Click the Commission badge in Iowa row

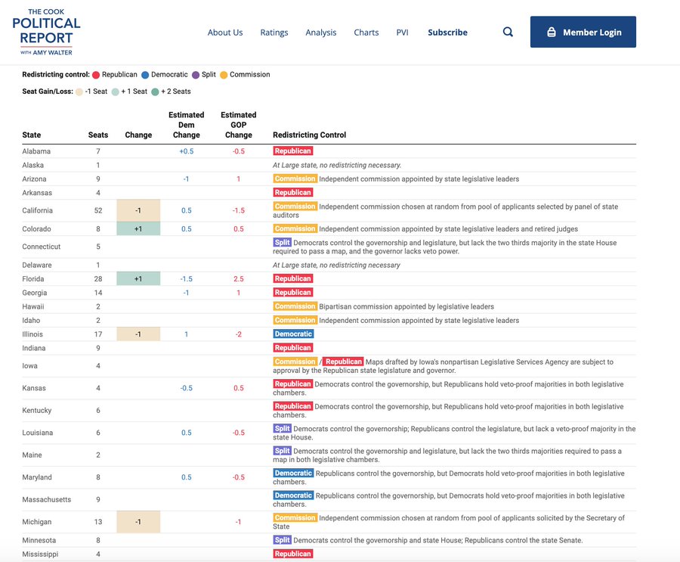(x=295, y=362)
